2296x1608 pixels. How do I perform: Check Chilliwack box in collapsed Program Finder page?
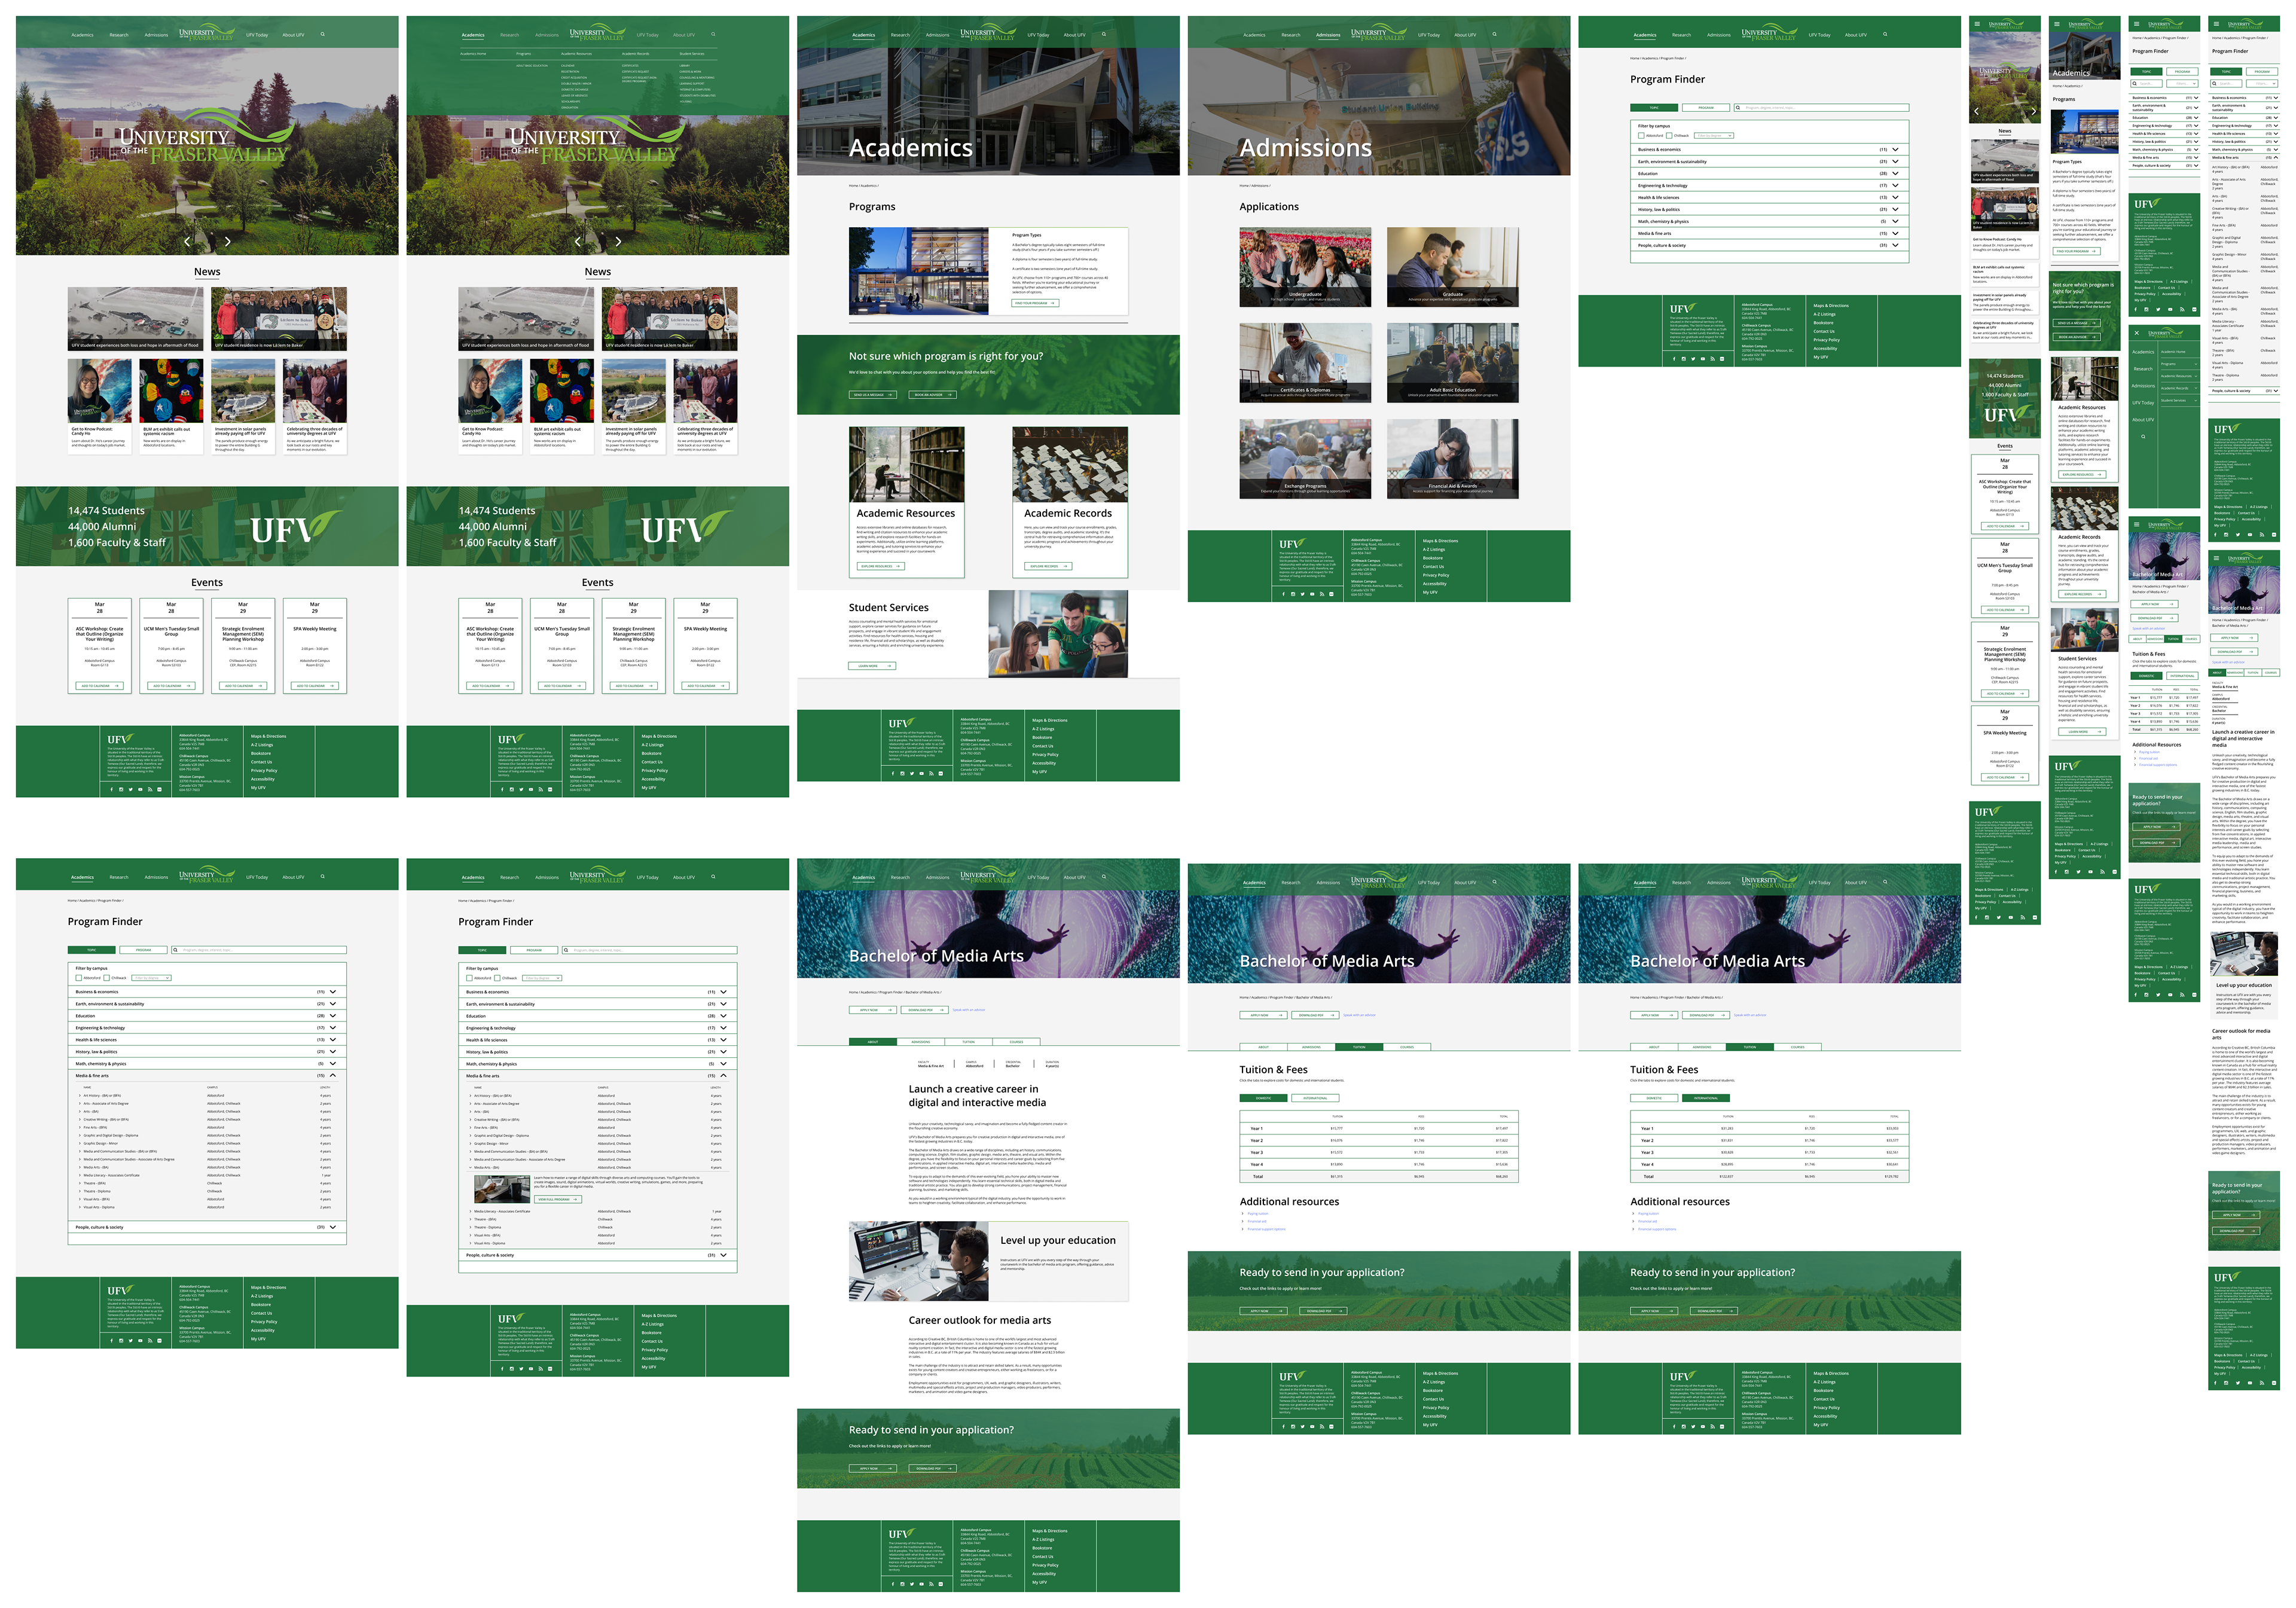1669,136
